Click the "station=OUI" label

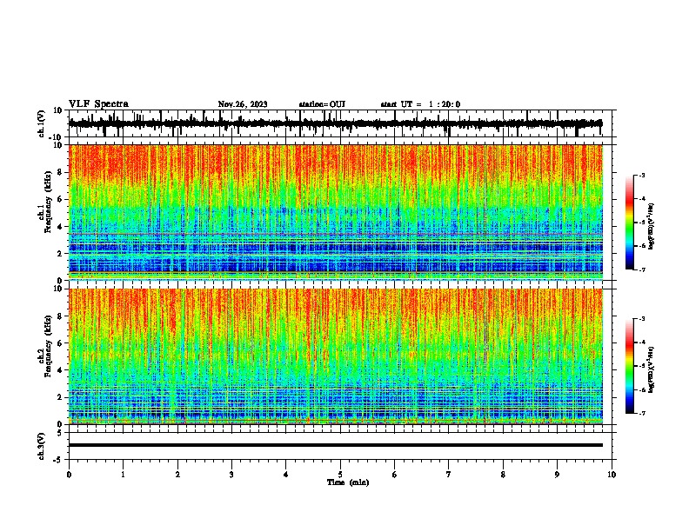pos(322,104)
